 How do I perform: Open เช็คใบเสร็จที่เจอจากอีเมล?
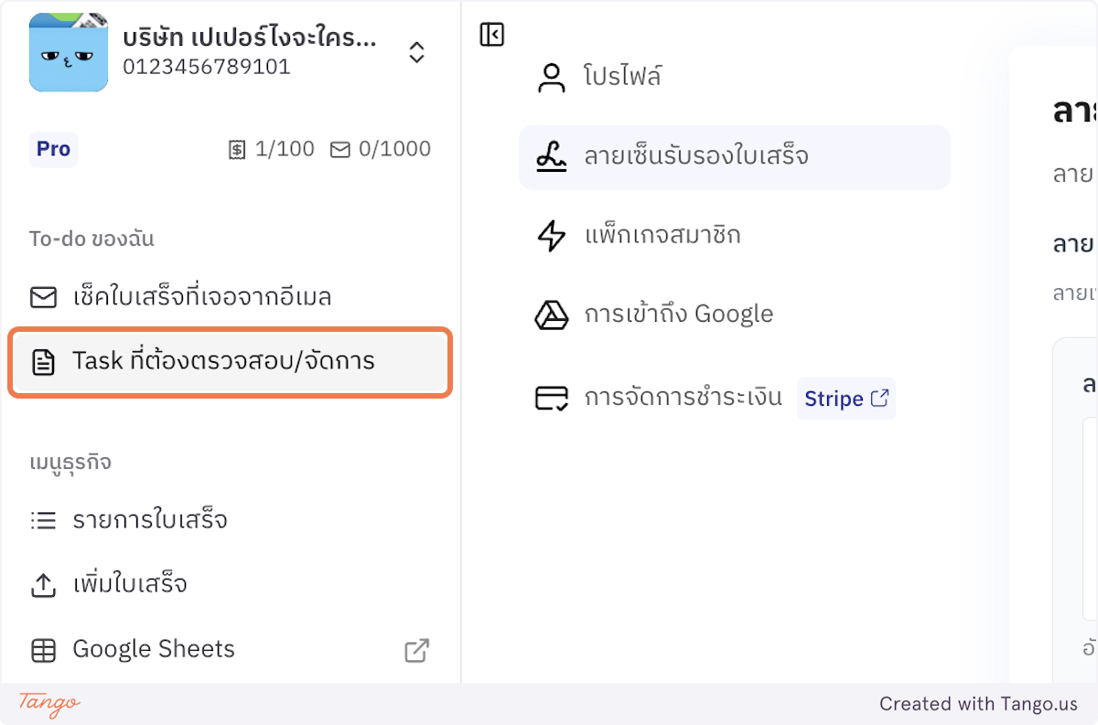[201, 296]
